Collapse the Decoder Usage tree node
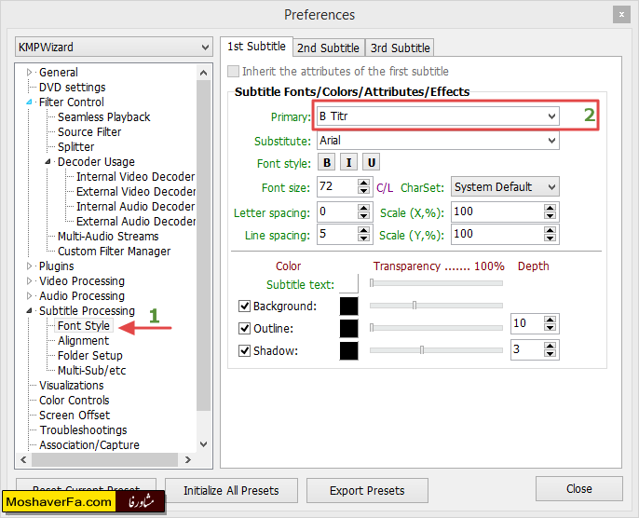639x518 pixels. click(x=48, y=162)
